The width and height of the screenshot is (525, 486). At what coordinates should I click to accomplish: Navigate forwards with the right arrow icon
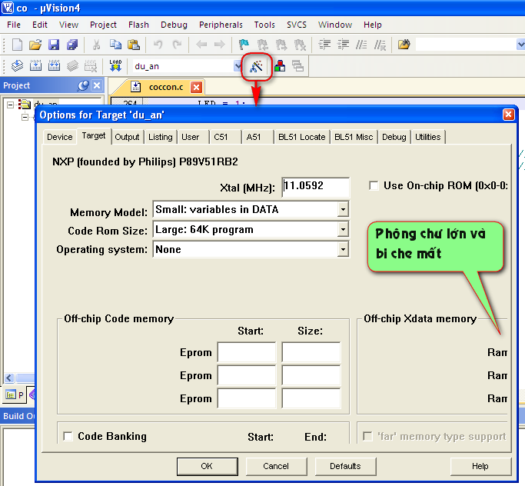[220, 44]
